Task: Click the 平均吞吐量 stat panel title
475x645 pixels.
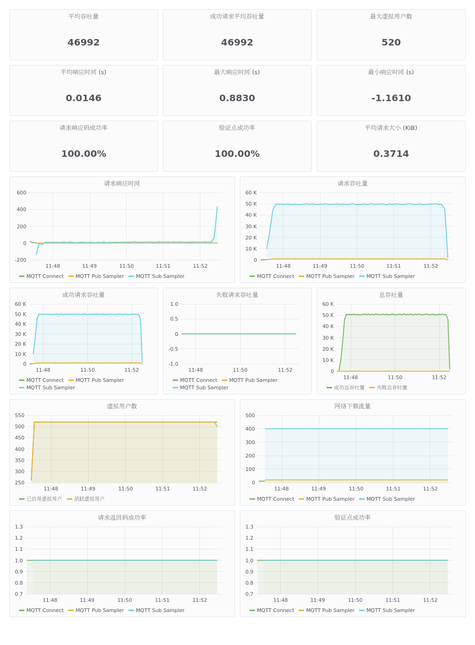Action: tap(83, 16)
